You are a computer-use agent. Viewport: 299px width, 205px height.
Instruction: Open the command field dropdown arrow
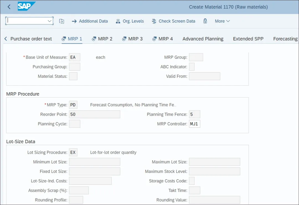[50, 21]
